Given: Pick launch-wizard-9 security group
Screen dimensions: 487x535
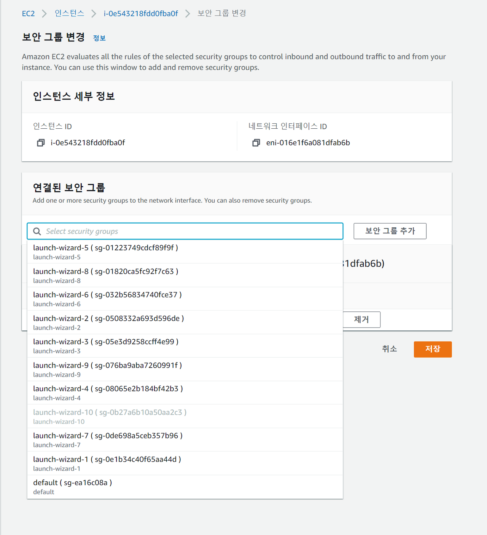Looking at the screenshot, I should coord(185,369).
